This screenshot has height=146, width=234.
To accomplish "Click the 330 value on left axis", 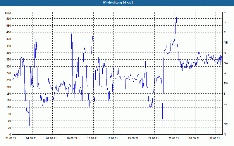I will coord(9,60).
